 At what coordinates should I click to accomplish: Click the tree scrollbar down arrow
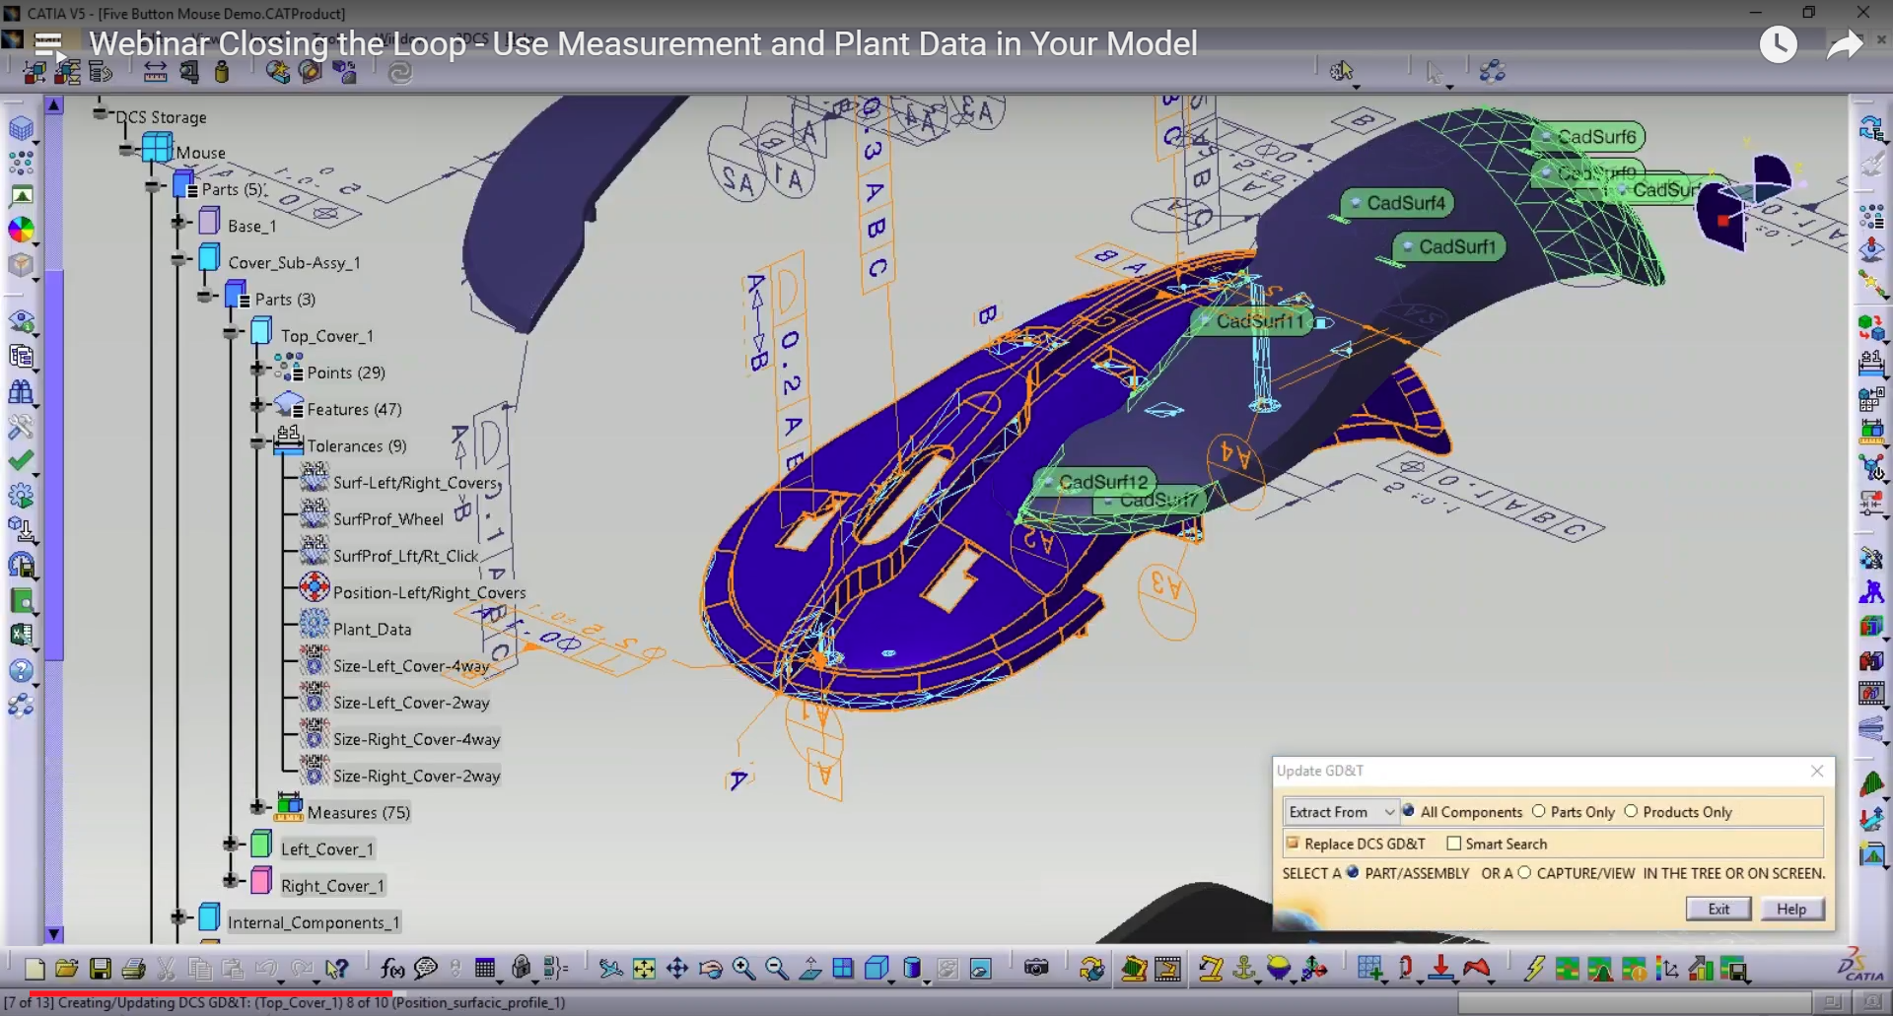[x=54, y=933]
